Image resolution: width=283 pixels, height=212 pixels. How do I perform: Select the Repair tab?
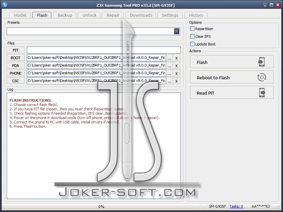113,15
